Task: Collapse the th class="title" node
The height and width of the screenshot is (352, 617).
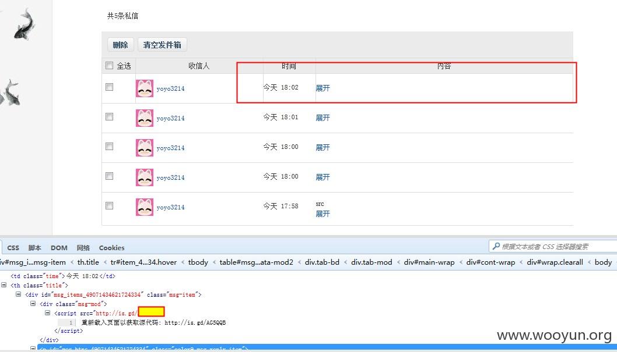Action: pos(4,285)
